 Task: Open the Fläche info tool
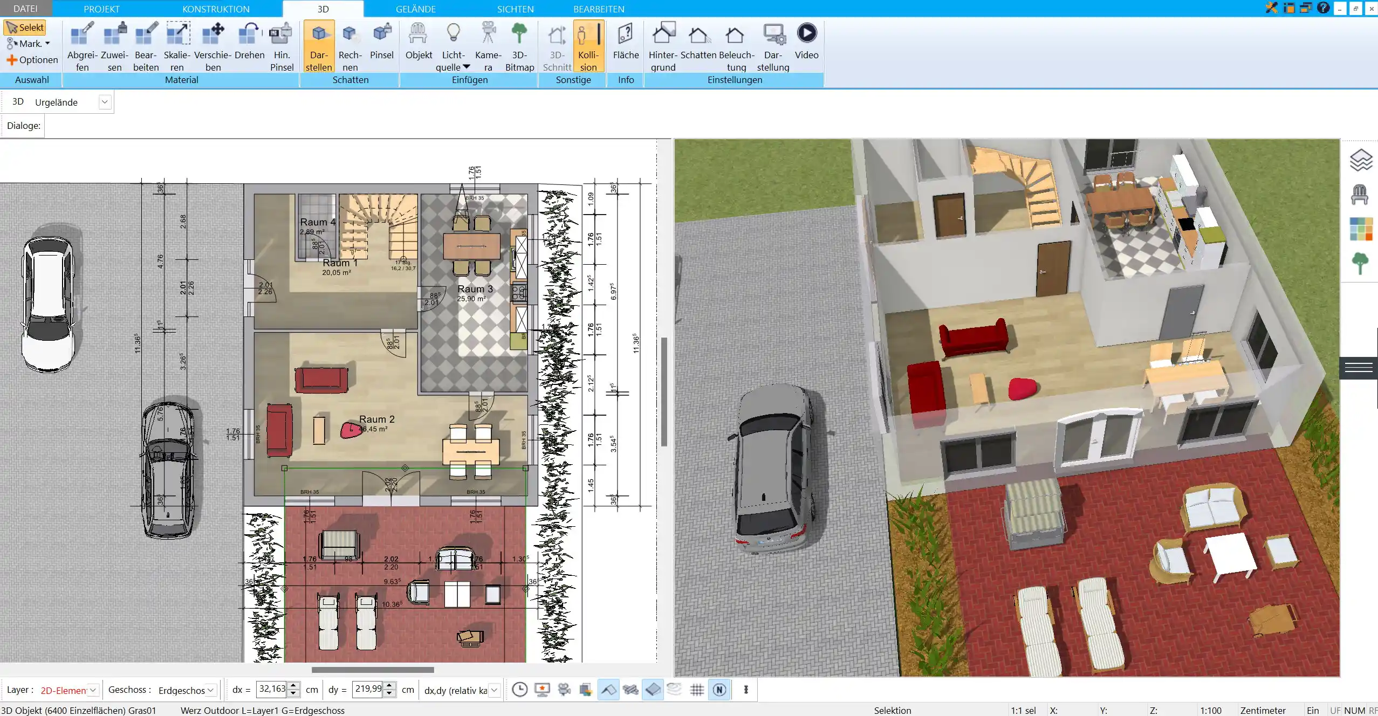tap(626, 41)
